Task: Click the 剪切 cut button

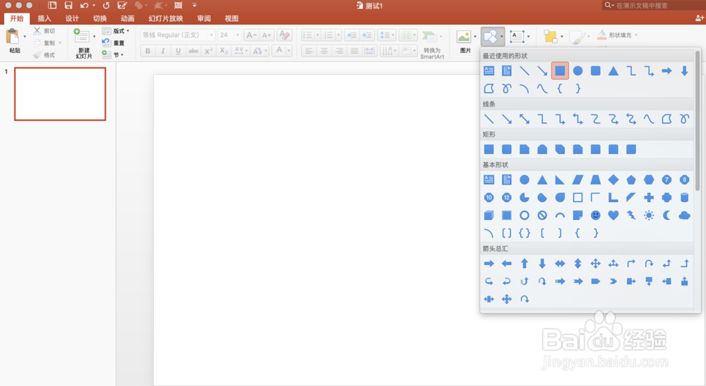Action: (x=44, y=31)
